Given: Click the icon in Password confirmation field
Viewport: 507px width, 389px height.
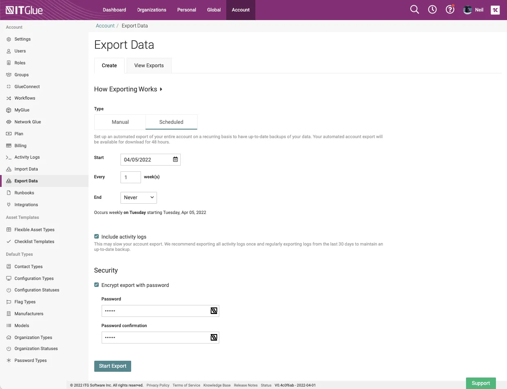Looking at the screenshot, I should click(x=214, y=337).
